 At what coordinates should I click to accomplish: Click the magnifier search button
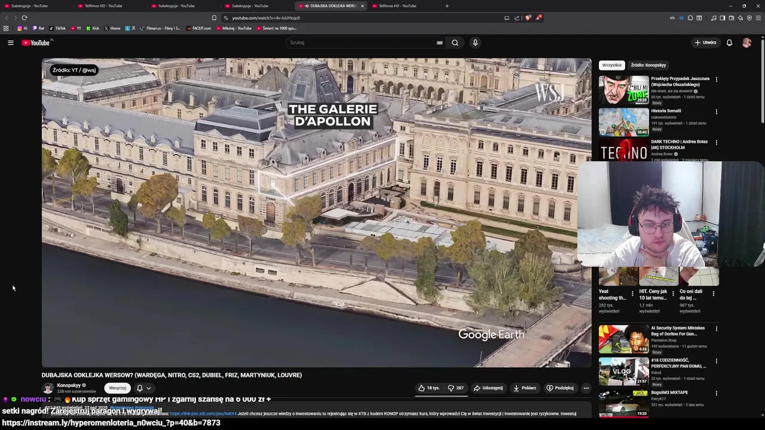coord(455,42)
